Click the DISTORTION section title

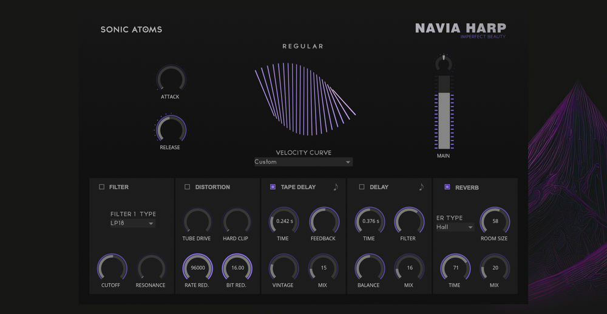[x=212, y=187]
